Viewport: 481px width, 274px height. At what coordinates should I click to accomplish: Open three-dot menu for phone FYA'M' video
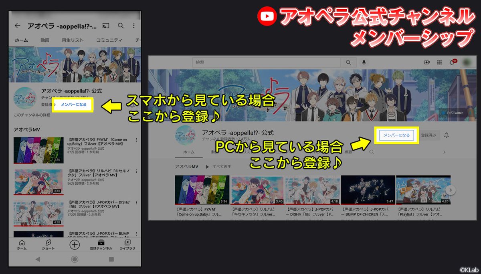point(136,140)
